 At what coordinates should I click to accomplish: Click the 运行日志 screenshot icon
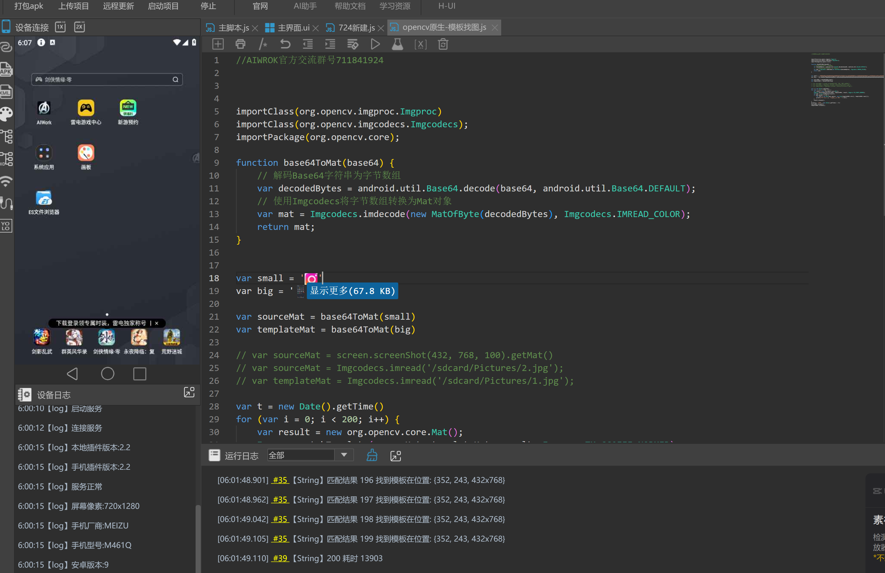click(396, 456)
